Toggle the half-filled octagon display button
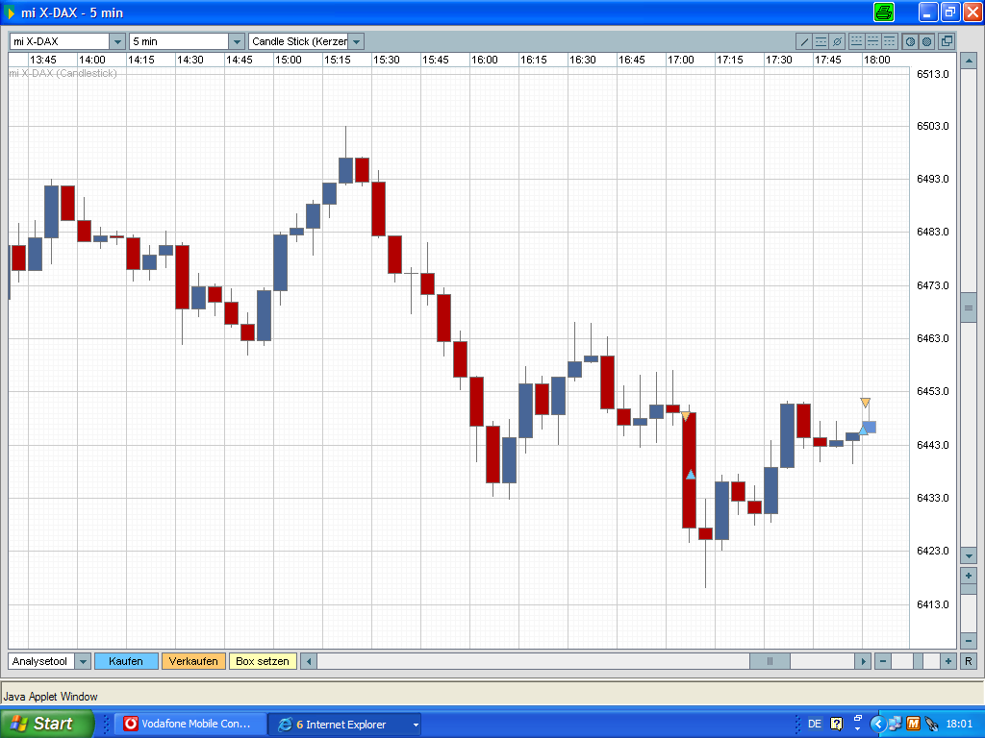The height and width of the screenshot is (738, 985). [x=910, y=42]
